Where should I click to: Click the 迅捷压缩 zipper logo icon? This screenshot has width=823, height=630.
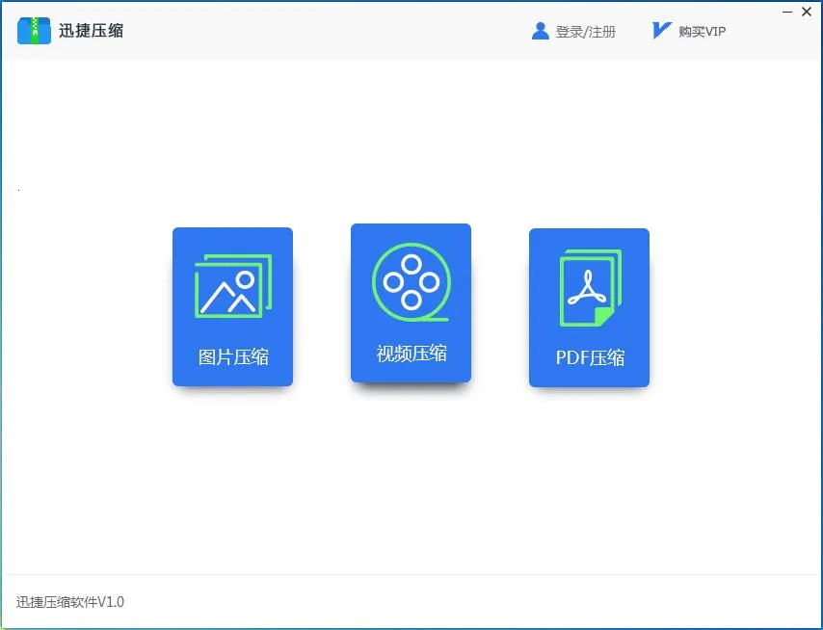click(x=34, y=29)
